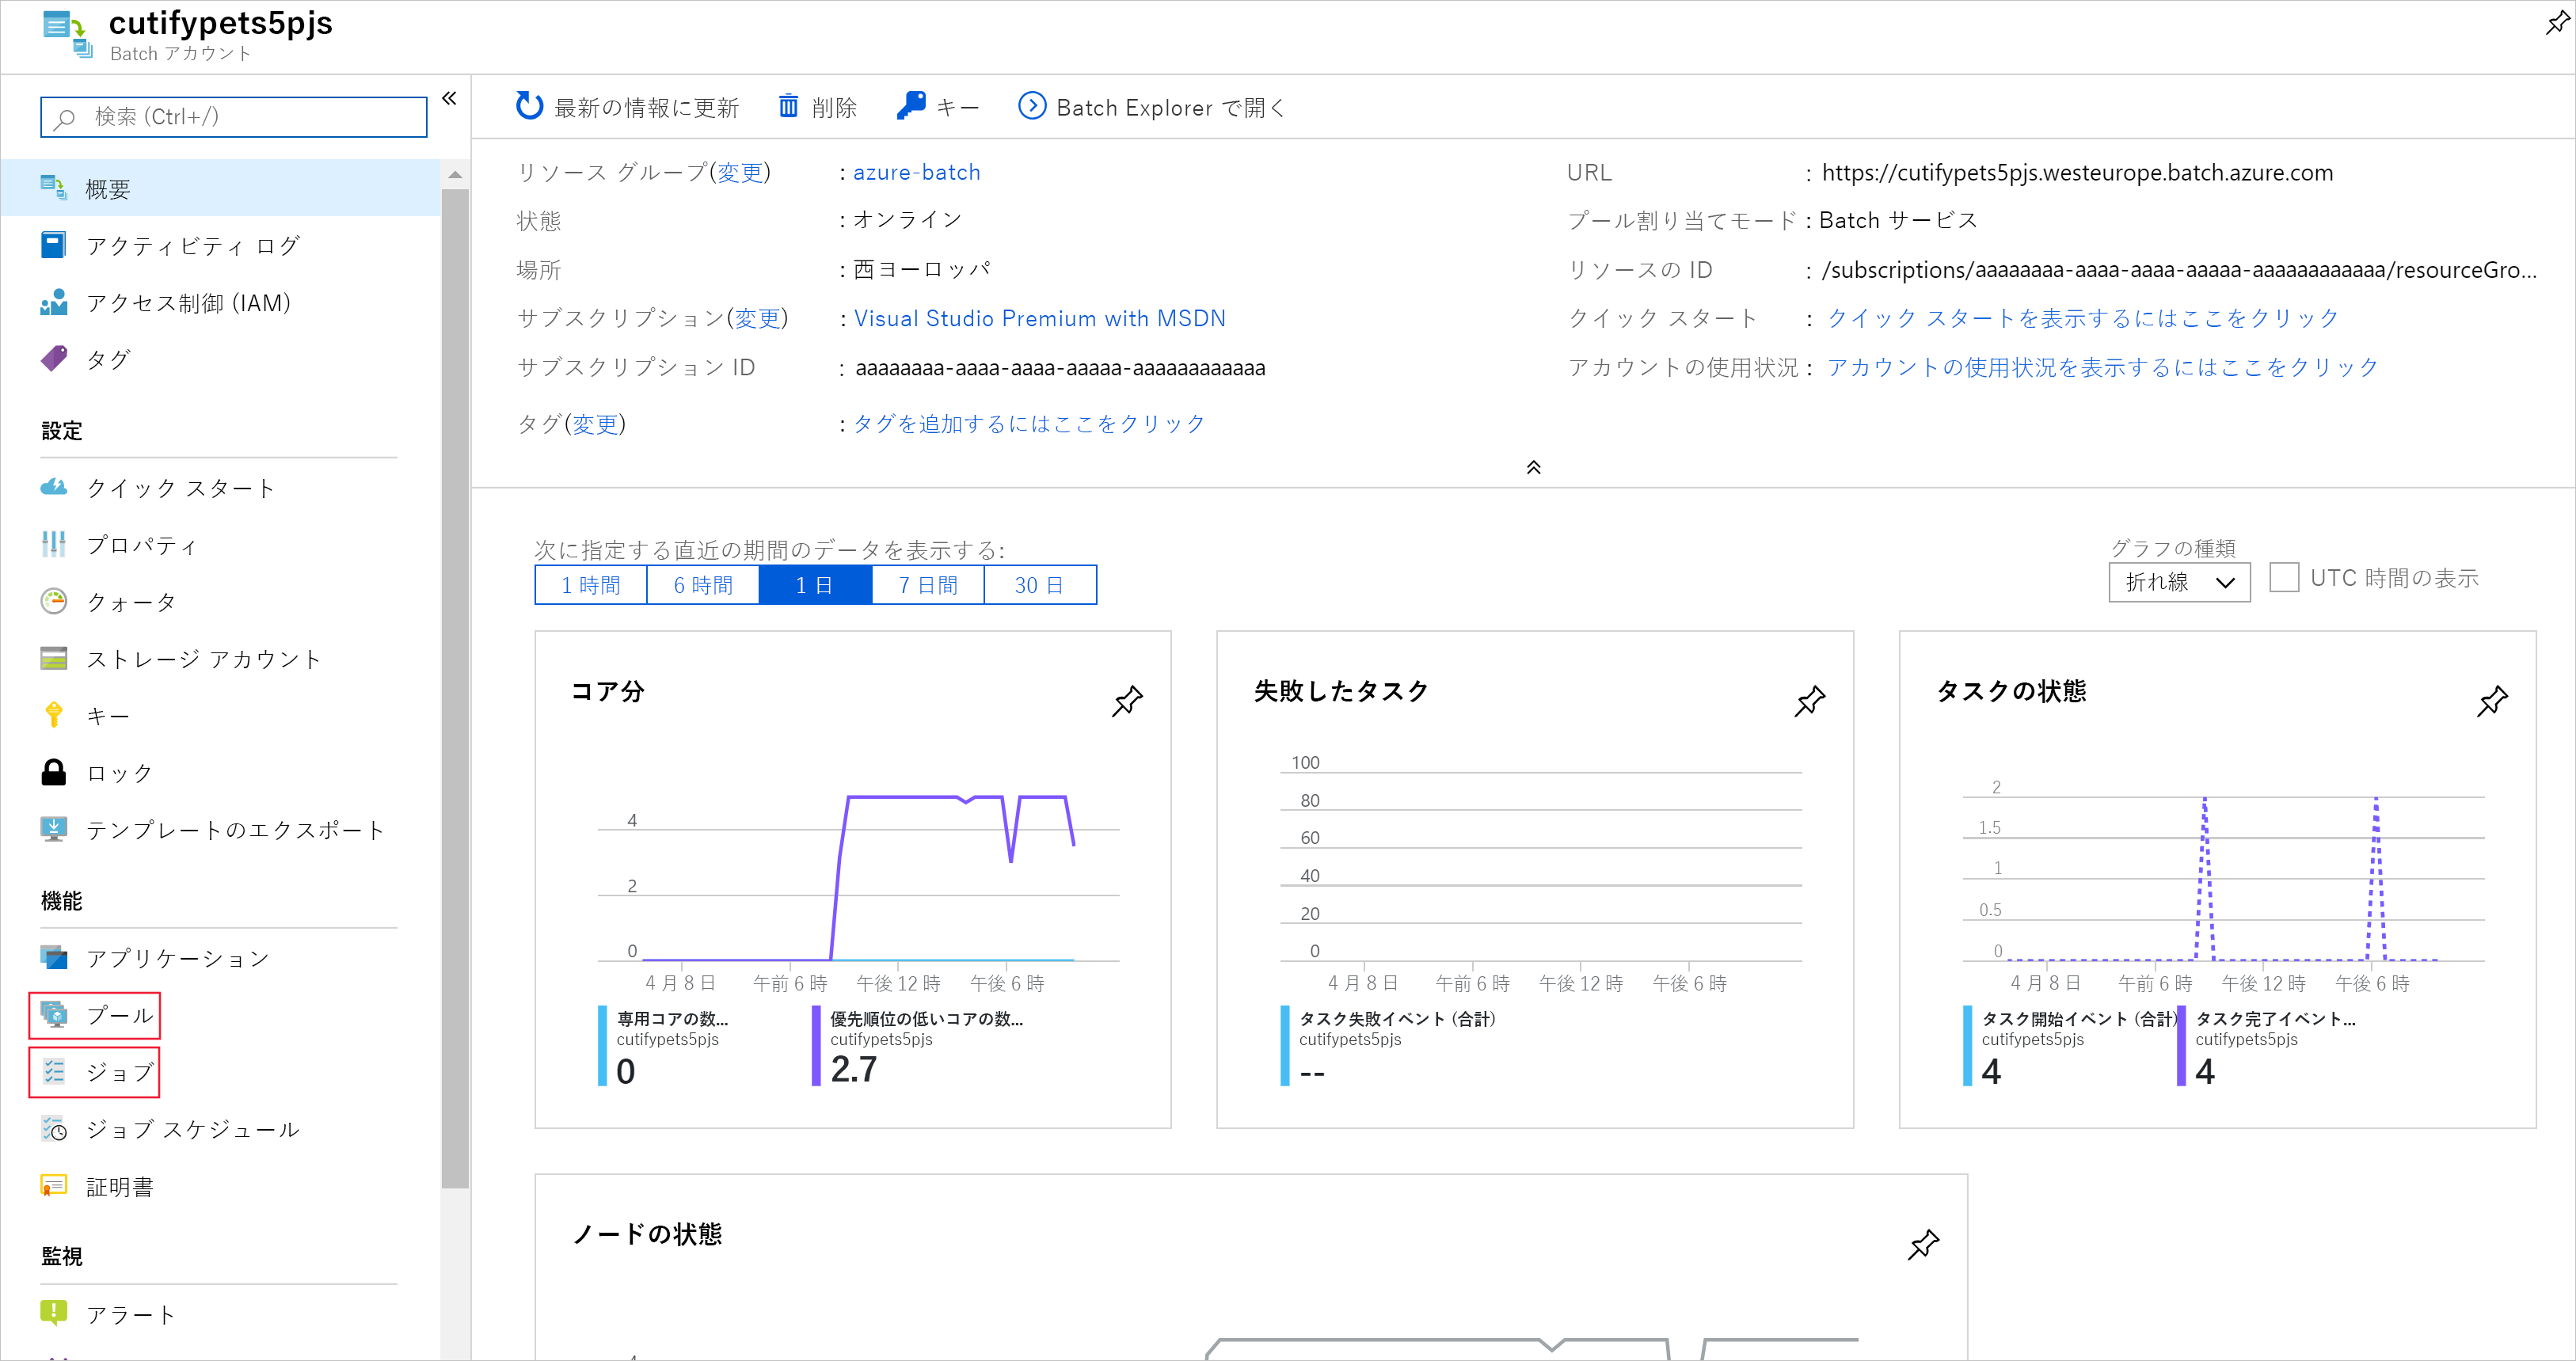Click the ジョブ checklist icon
Viewport: 2576px width, 1361px height.
(54, 1072)
